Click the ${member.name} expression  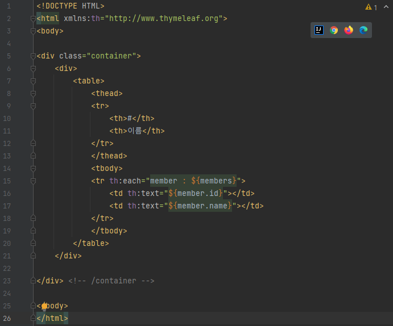pos(200,206)
